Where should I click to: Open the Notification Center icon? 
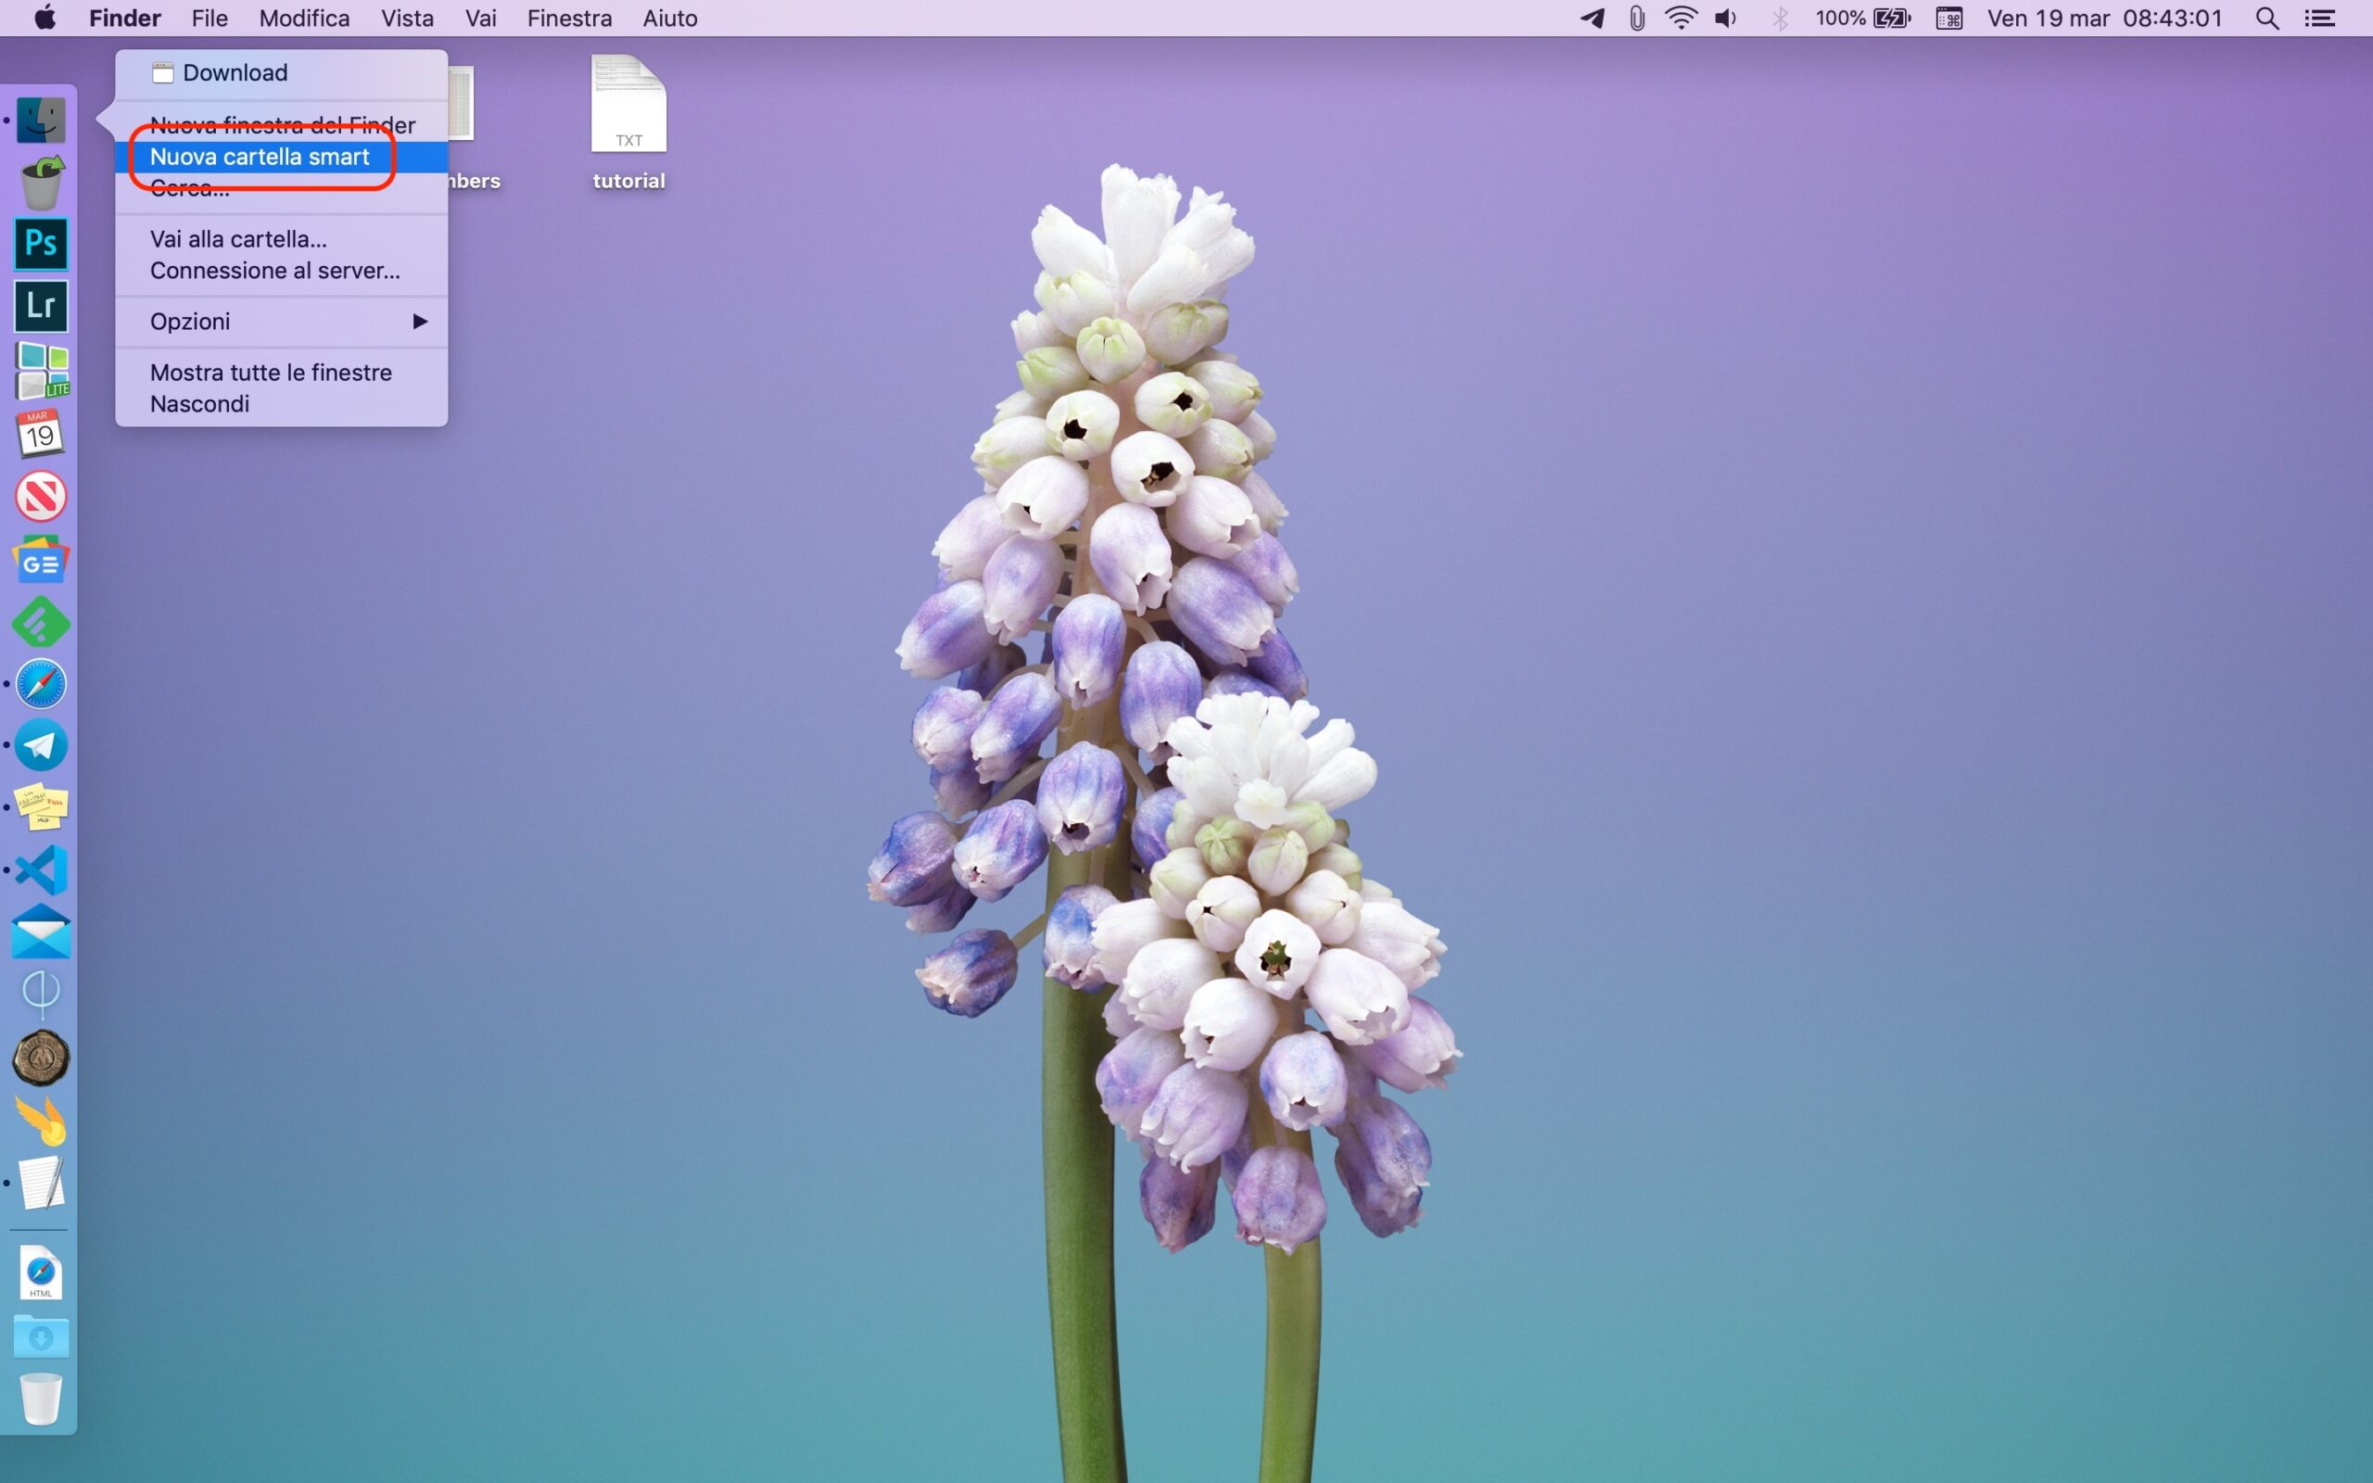click(2319, 19)
